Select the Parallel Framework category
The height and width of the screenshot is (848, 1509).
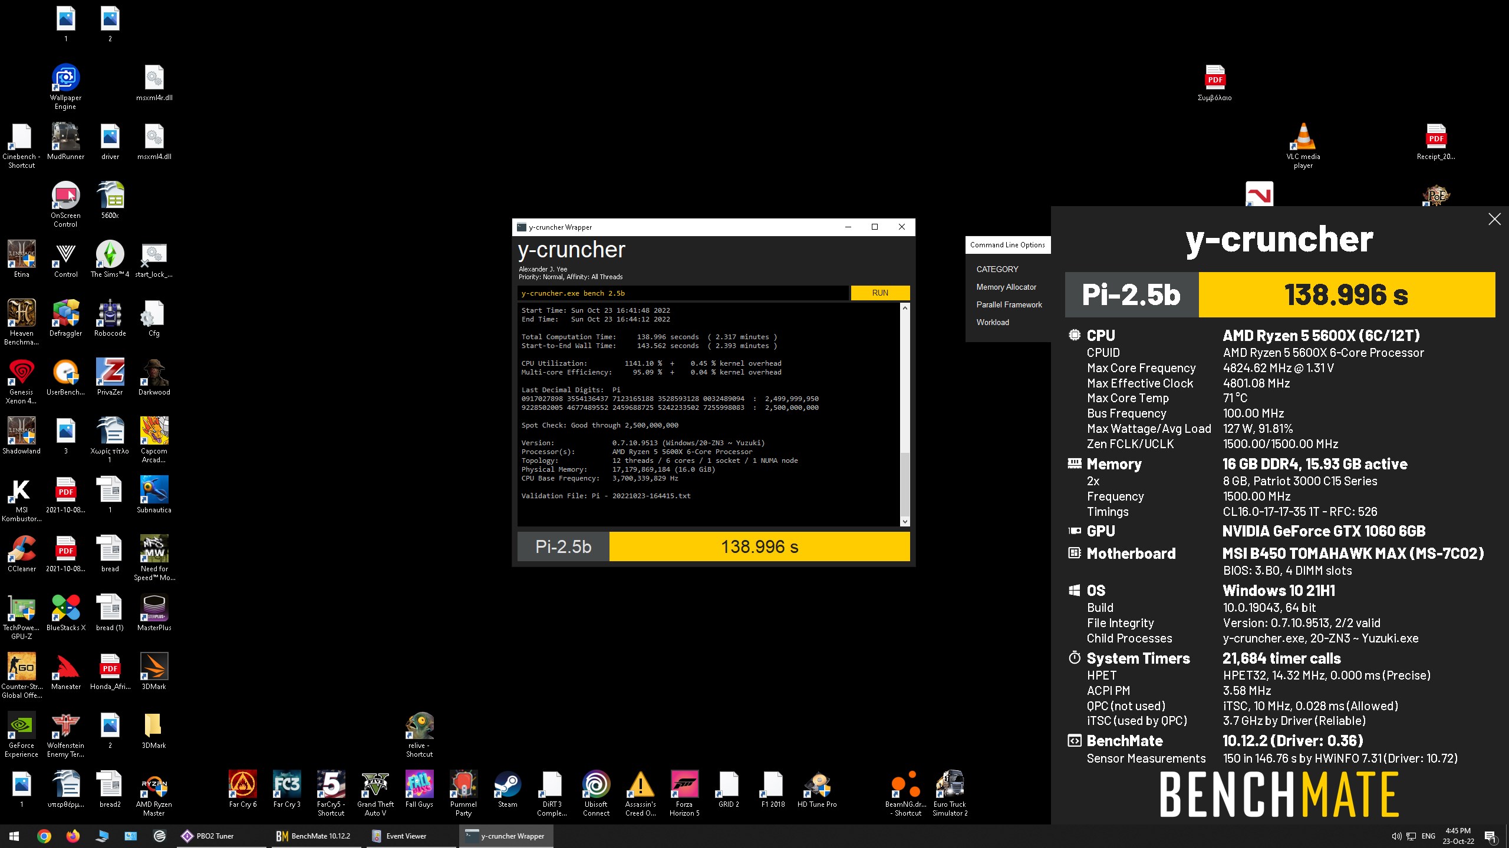tap(1009, 304)
